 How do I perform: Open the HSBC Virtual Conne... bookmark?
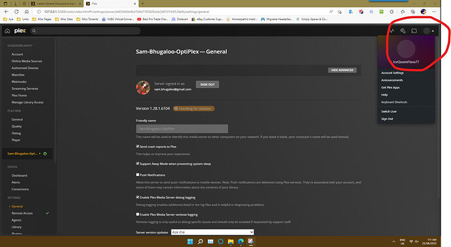click(x=118, y=19)
